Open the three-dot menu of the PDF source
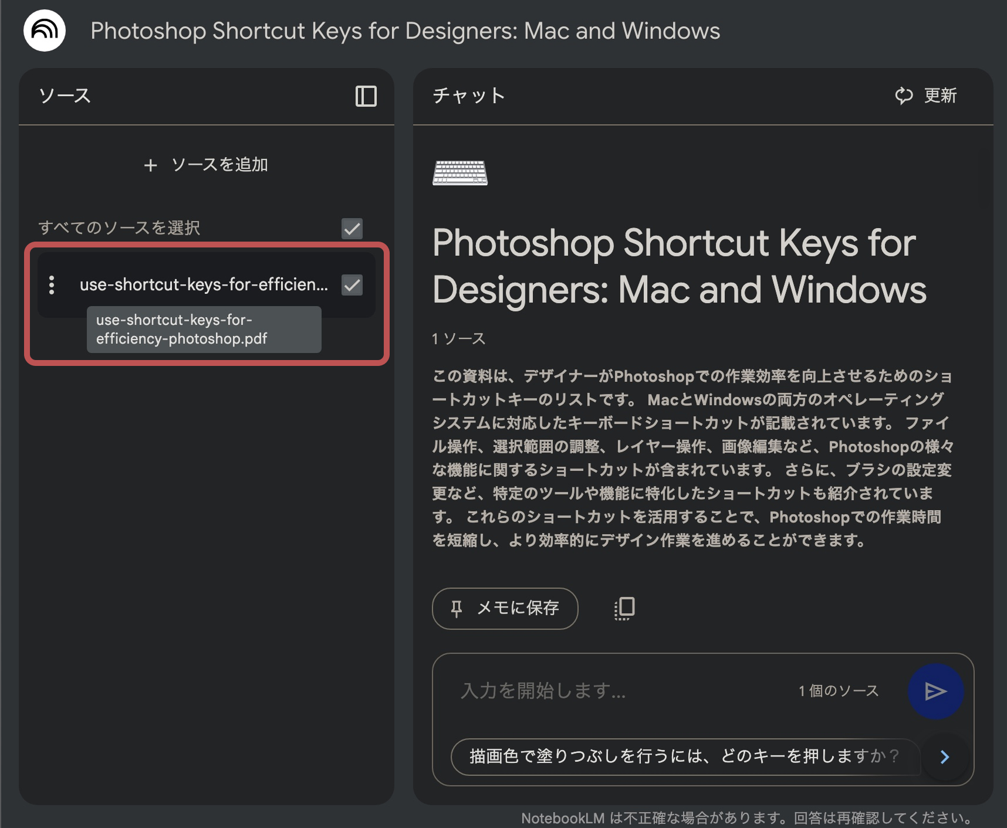Viewport: 1007px width, 828px height. pyautogui.click(x=52, y=285)
